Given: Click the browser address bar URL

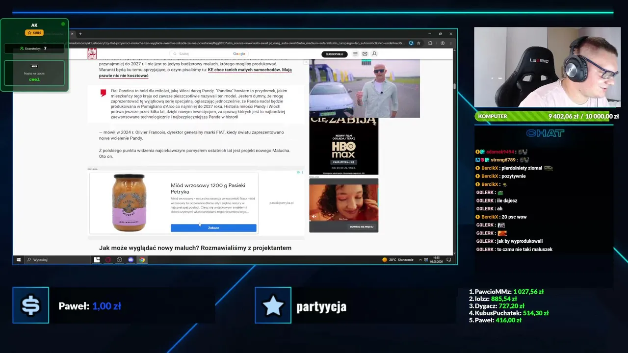Looking at the screenshot, I should (x=237, y=43).
